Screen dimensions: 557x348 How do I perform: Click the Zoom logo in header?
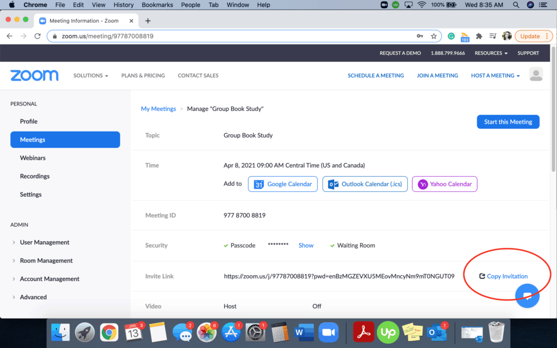(x=34, y=76)
